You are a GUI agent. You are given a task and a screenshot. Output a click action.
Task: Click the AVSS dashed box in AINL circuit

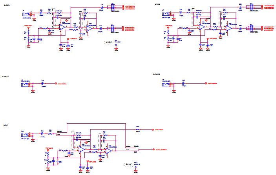[x=108, y=42]
